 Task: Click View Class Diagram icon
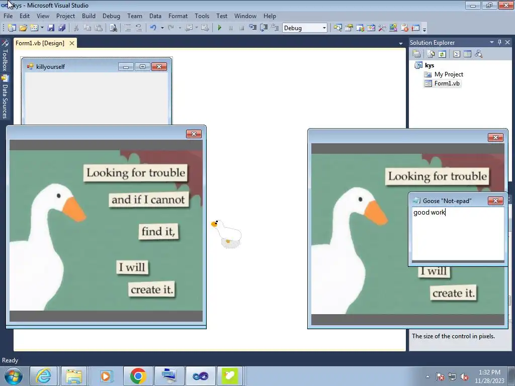click(x=479, y=54)
